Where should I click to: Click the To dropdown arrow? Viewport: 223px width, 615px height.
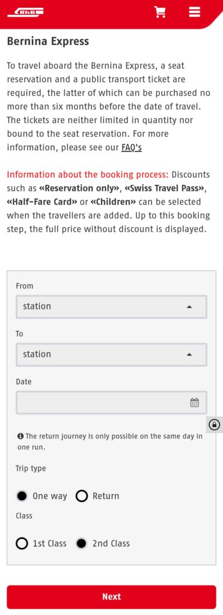coord(189,354)
